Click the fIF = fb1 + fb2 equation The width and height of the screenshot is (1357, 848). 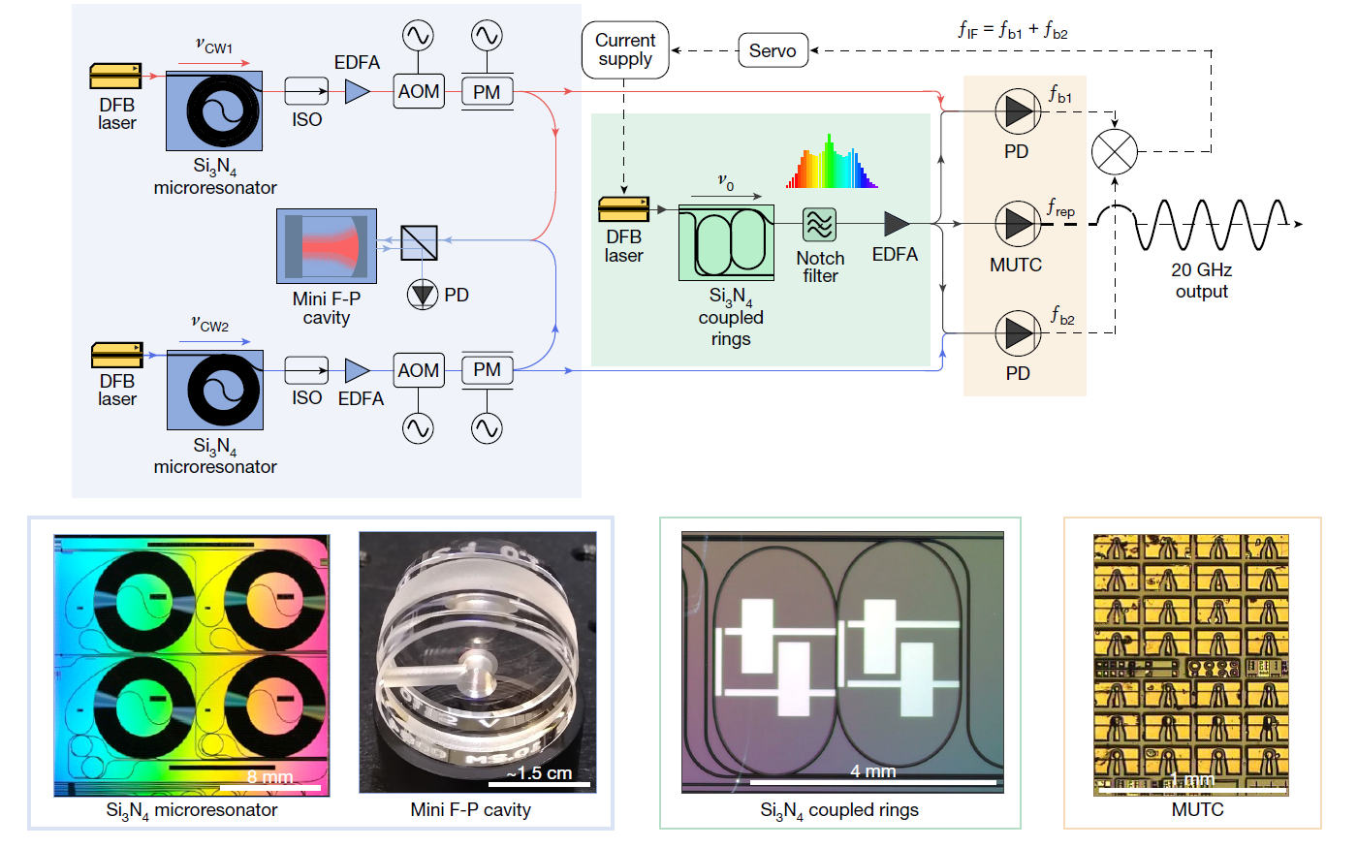point(1013,29)
